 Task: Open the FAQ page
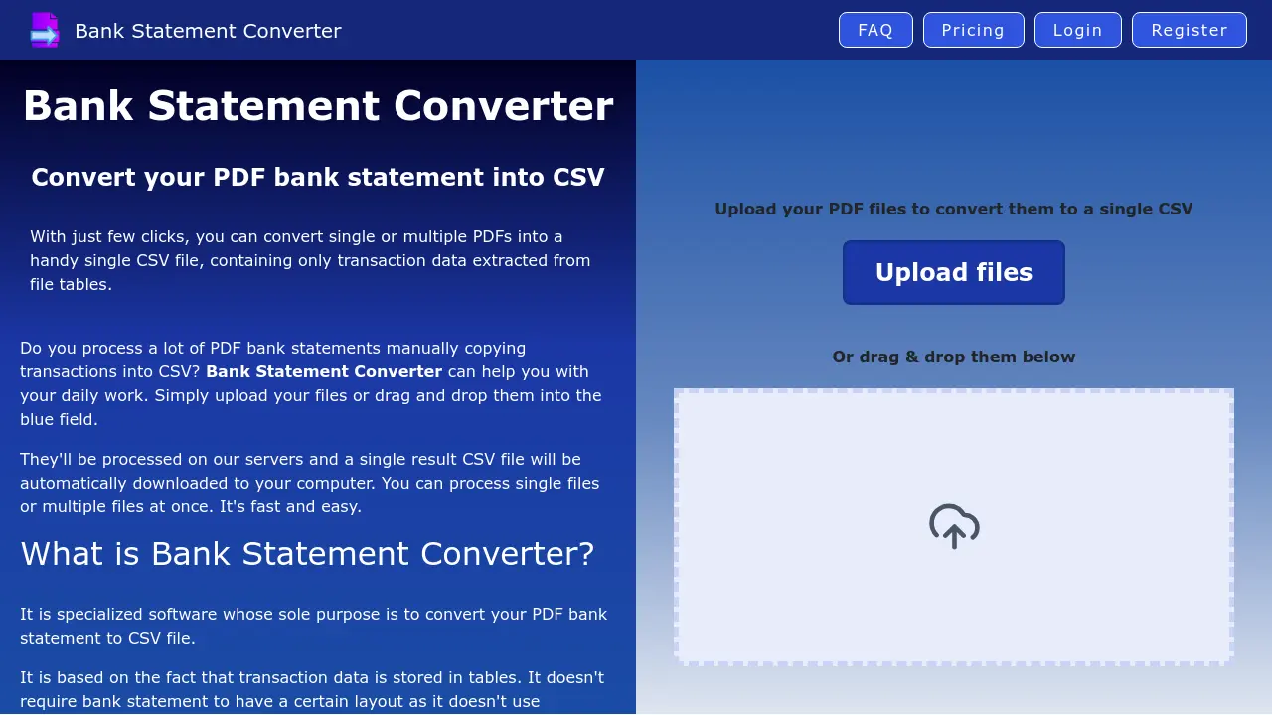(x=875, y=30)
